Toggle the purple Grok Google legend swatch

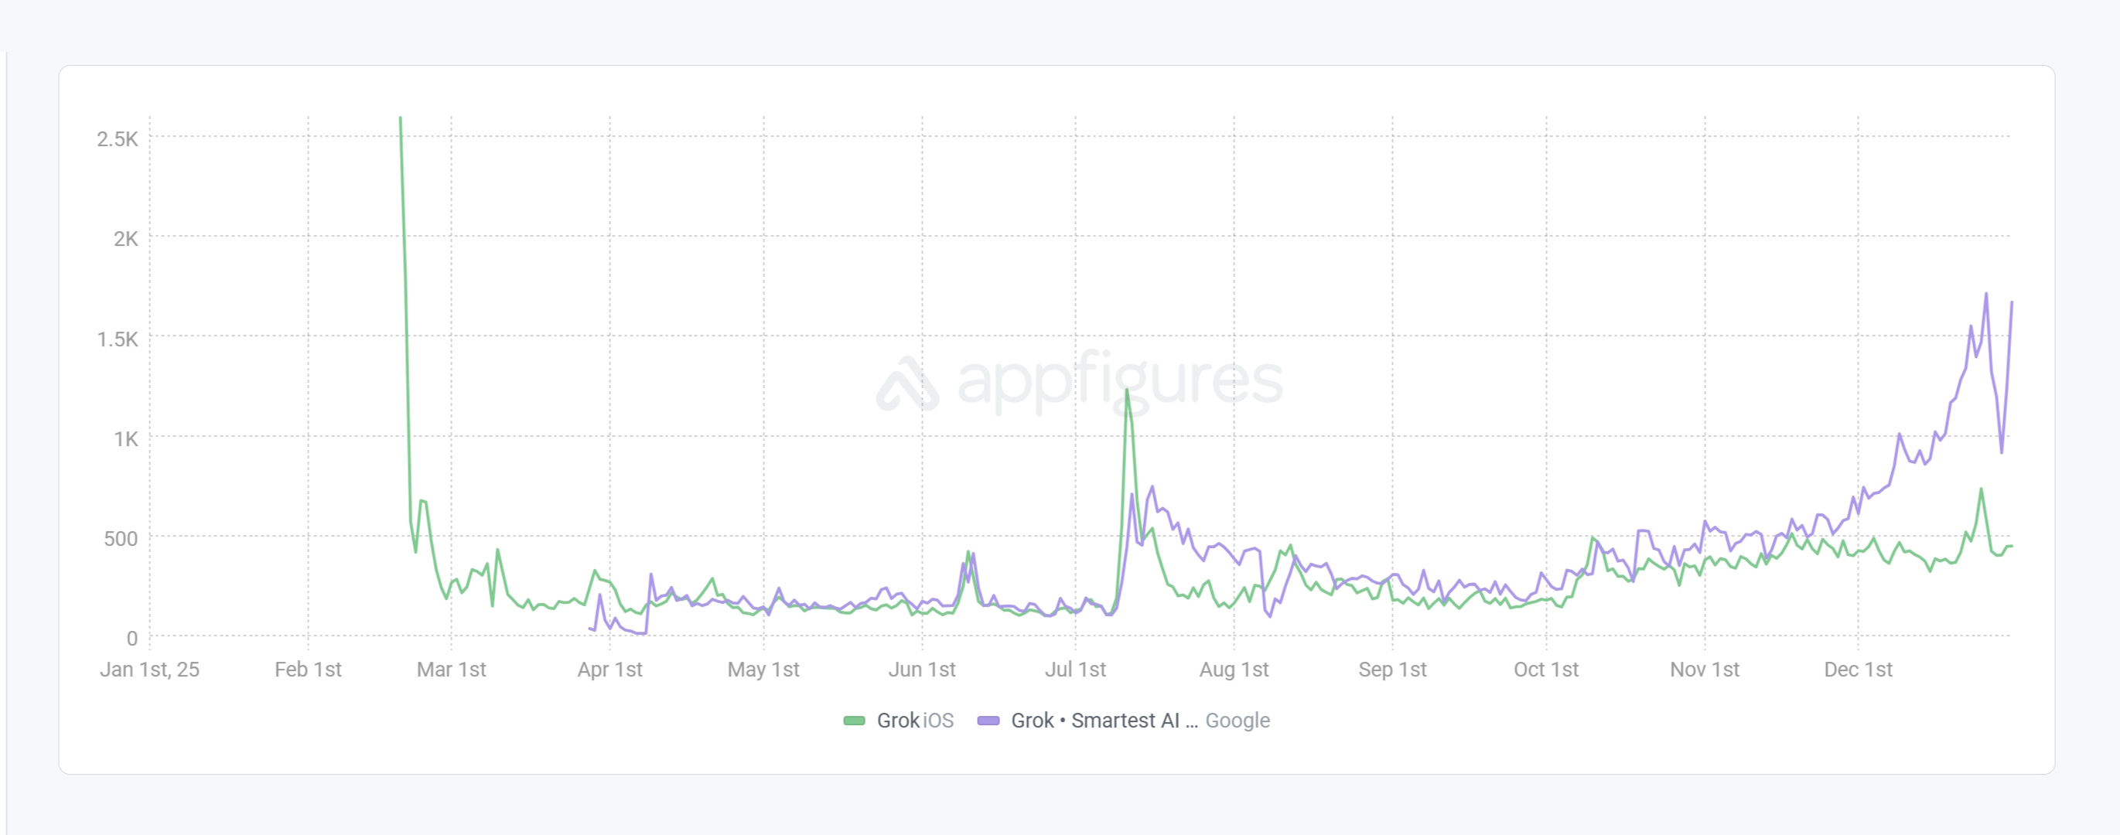coord(988,721)
